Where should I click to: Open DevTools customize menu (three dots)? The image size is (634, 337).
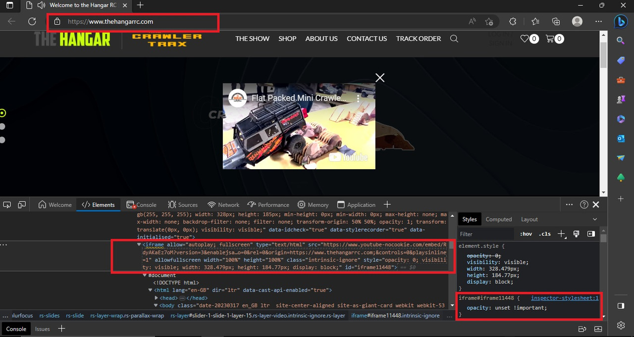coord(569,204)
